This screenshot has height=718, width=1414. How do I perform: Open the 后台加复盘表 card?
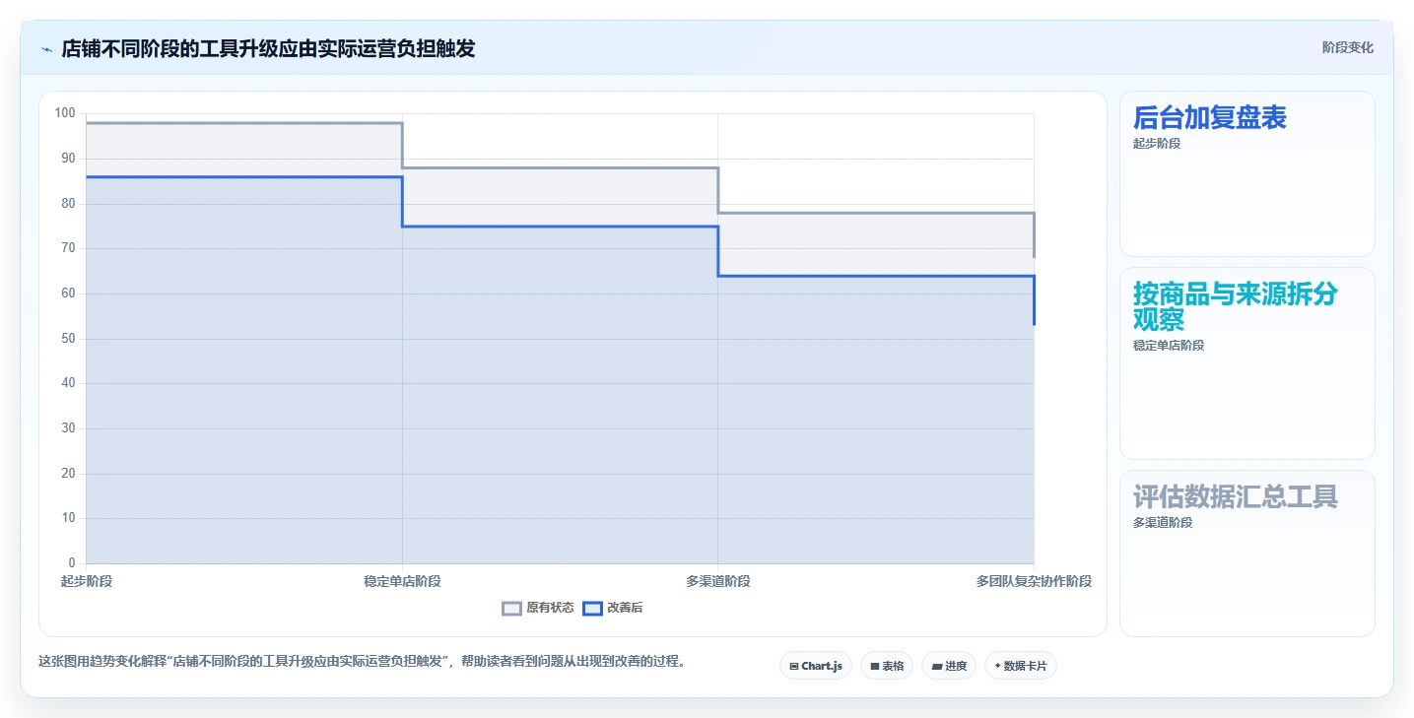1246,173
